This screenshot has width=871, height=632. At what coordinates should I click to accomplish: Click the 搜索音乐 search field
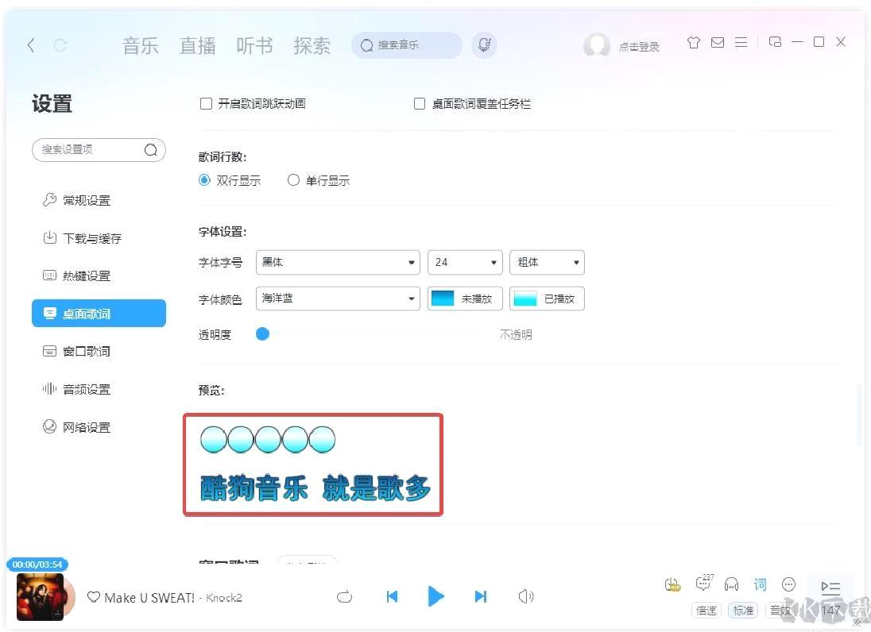[407, 45]
